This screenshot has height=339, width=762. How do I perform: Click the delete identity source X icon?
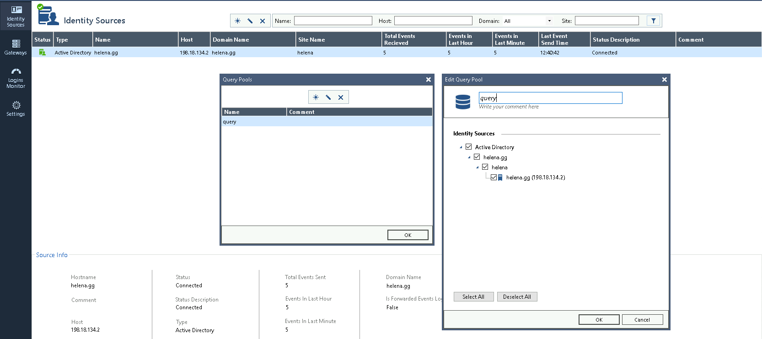click(263, 21)
